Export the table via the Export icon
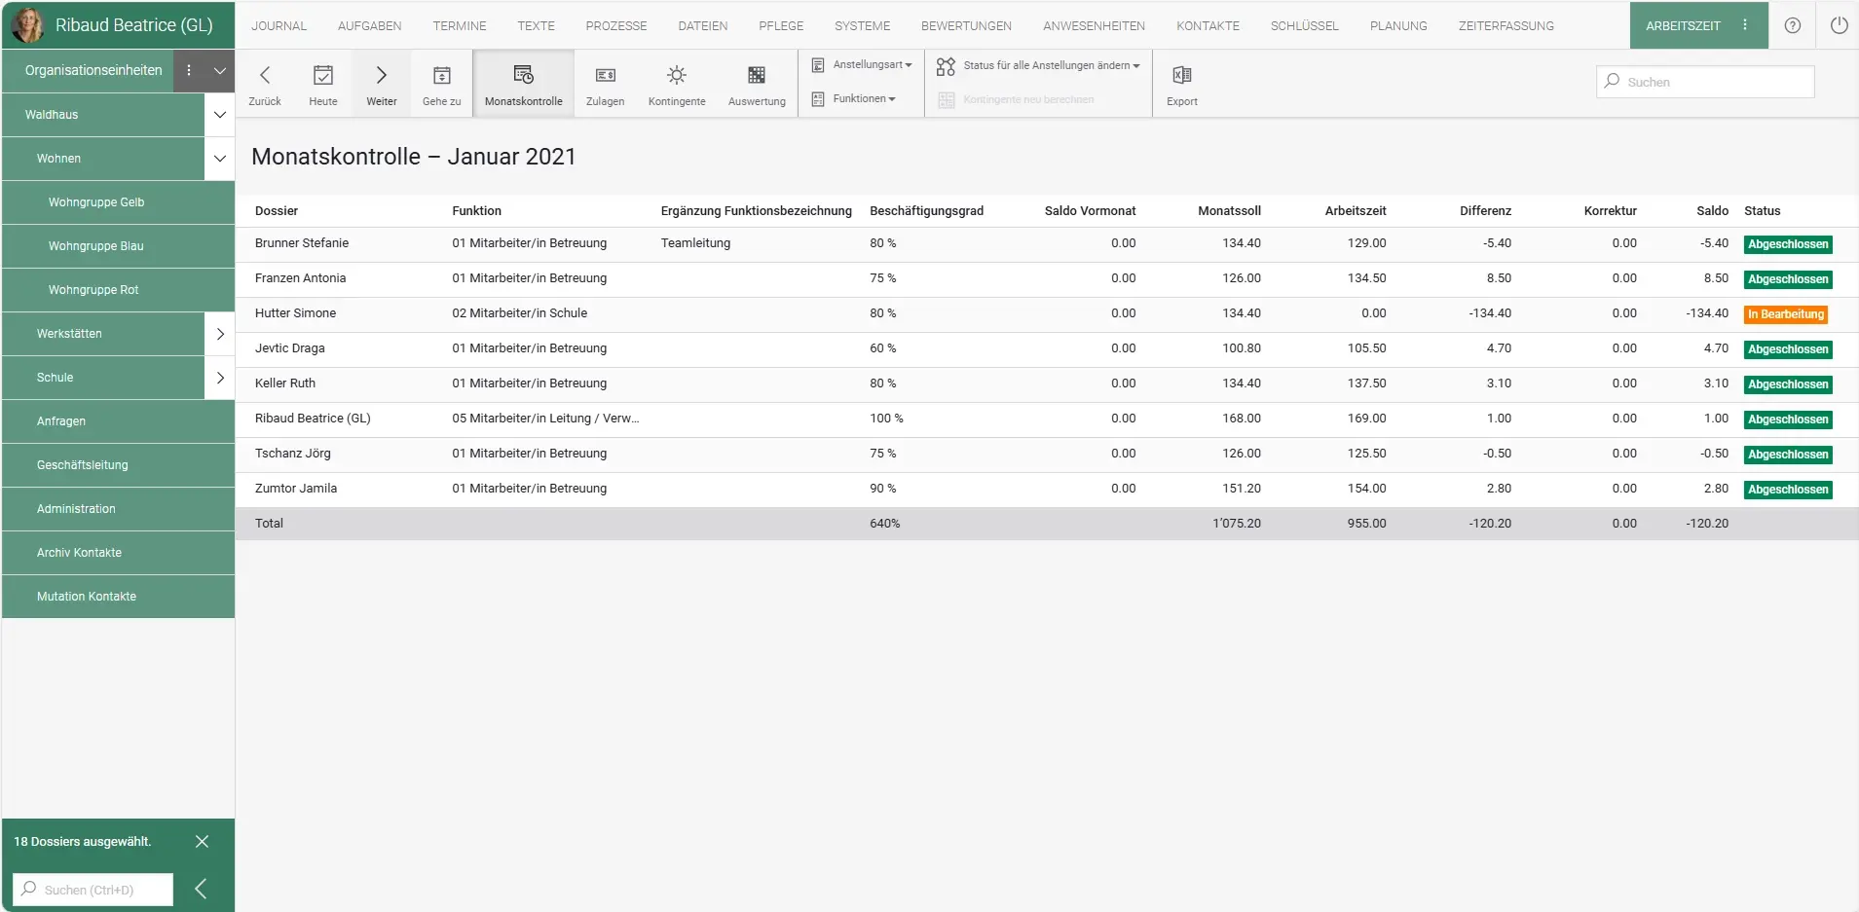The width and height of the screenshot is (1859, 912). click(x=1181, y=76)
